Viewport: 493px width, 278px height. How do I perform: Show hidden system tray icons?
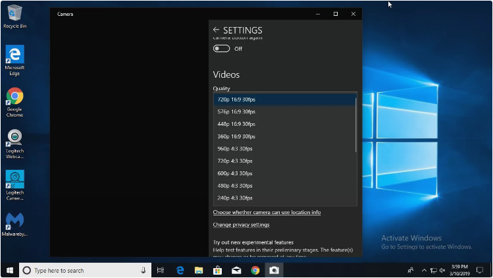pyautogui.click(x=424, y=270)
